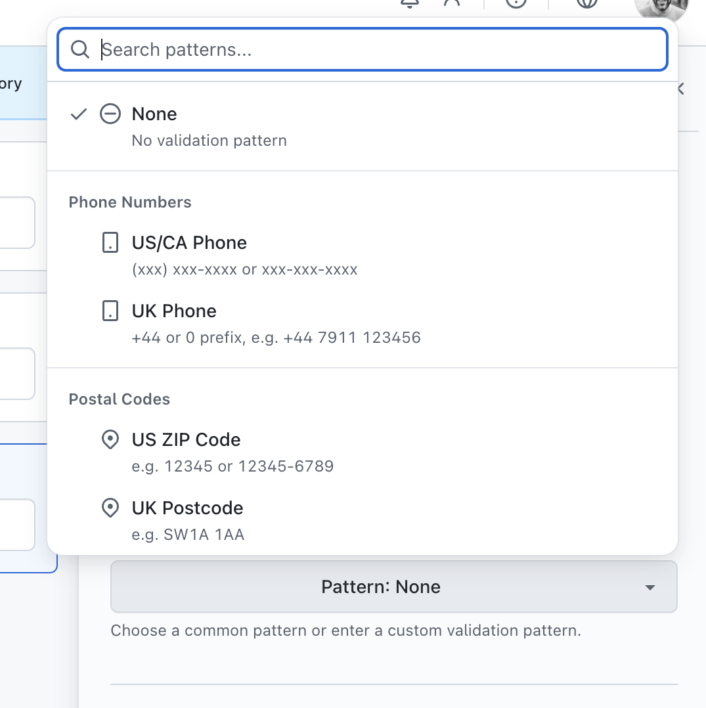Click the caret arrow on Pattern dropdown
Screen dimensions: 706x708
650,587
